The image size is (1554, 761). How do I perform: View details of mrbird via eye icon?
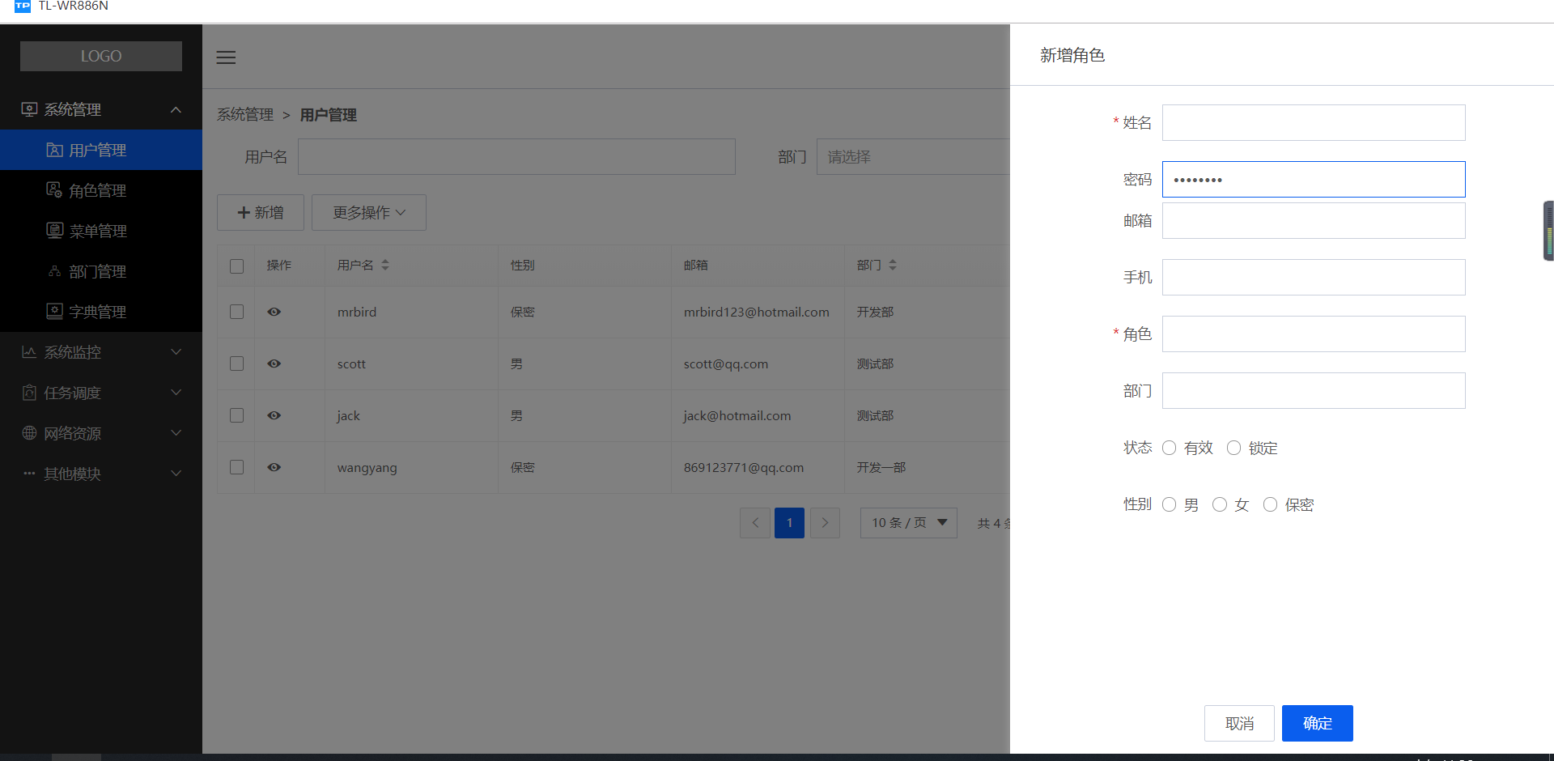[274, 312]
